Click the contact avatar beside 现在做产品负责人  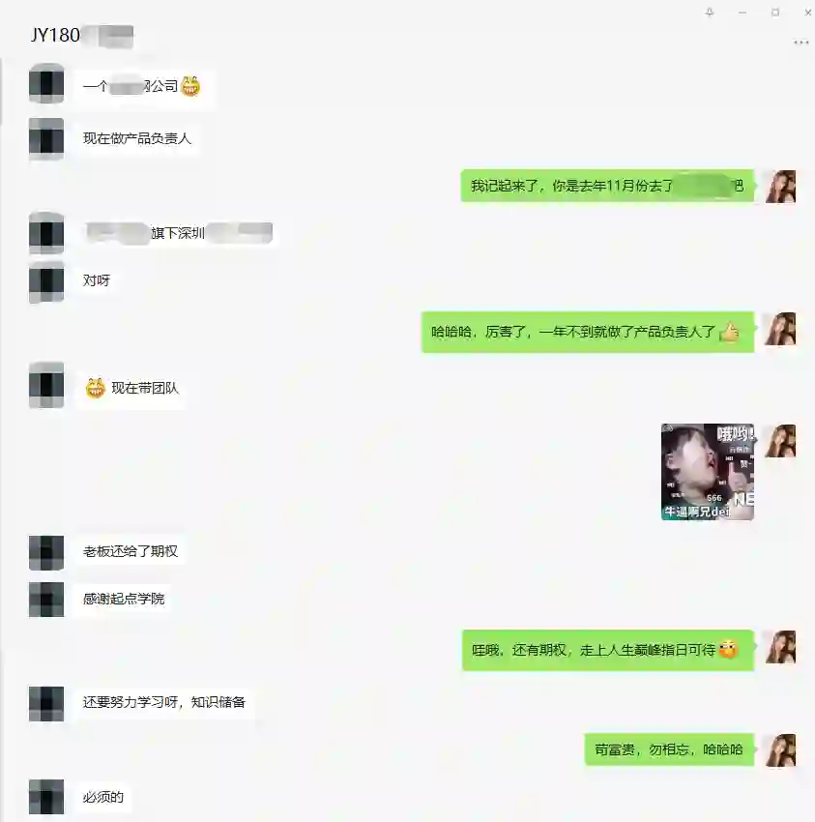46,139
